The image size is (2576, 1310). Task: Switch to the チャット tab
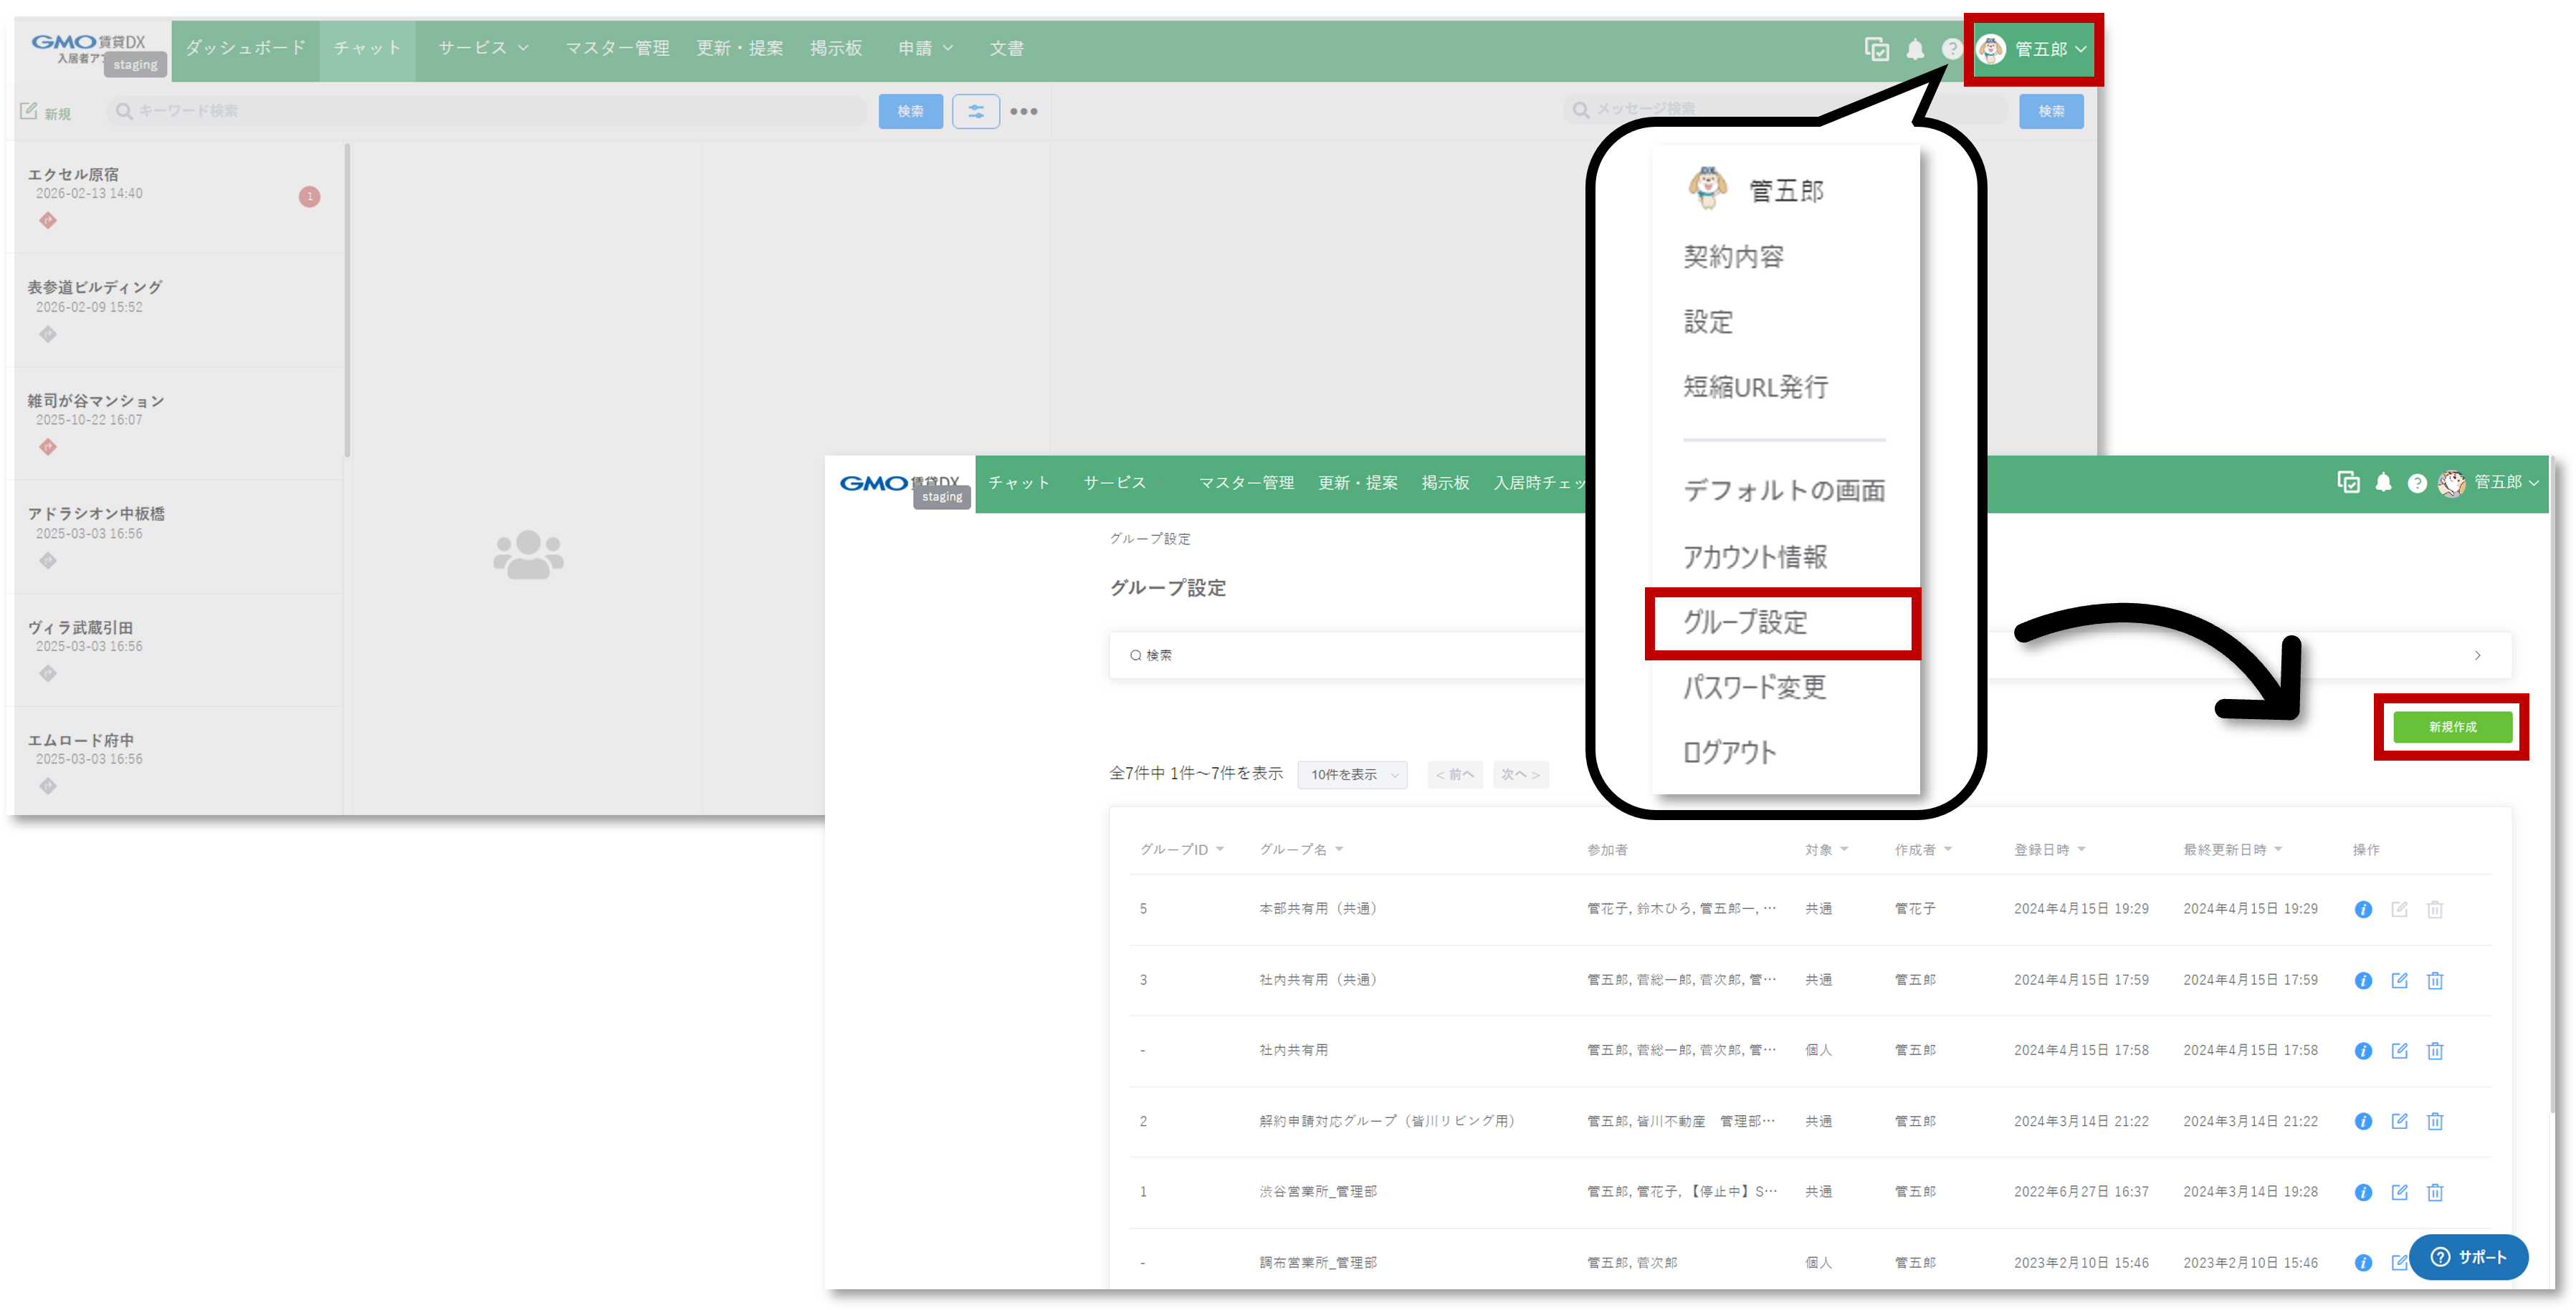click(x=366, y=47)
